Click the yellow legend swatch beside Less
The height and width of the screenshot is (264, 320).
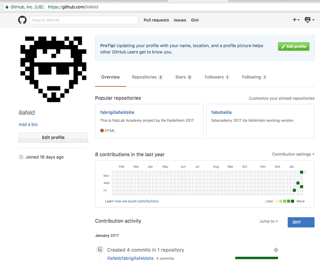(281, 201)
